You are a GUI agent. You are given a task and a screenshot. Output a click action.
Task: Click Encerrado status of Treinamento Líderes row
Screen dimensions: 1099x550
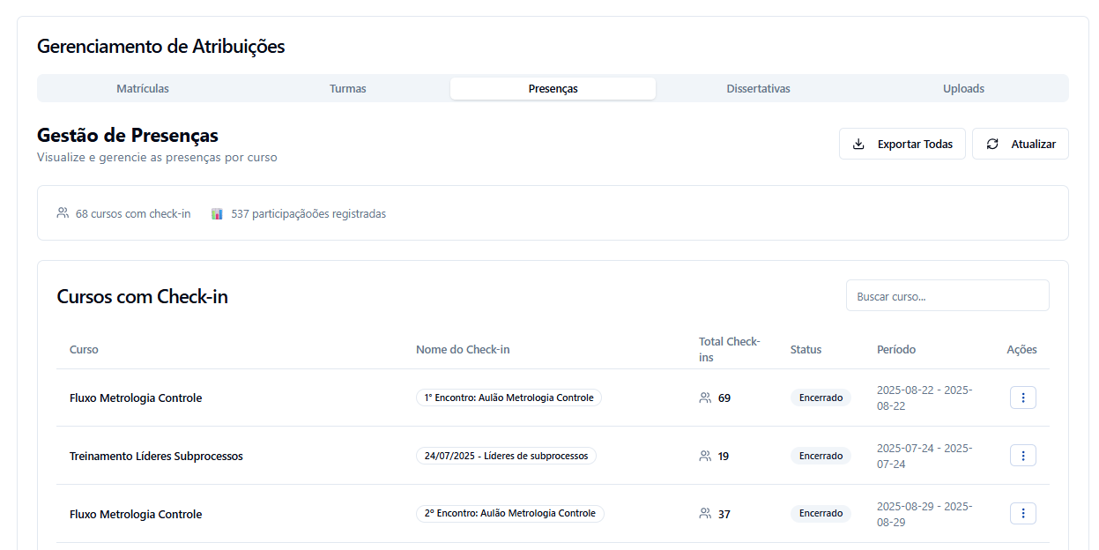pos(821,456)
